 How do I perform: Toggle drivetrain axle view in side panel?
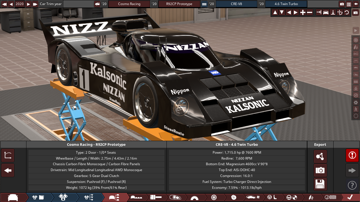[356, 54]
